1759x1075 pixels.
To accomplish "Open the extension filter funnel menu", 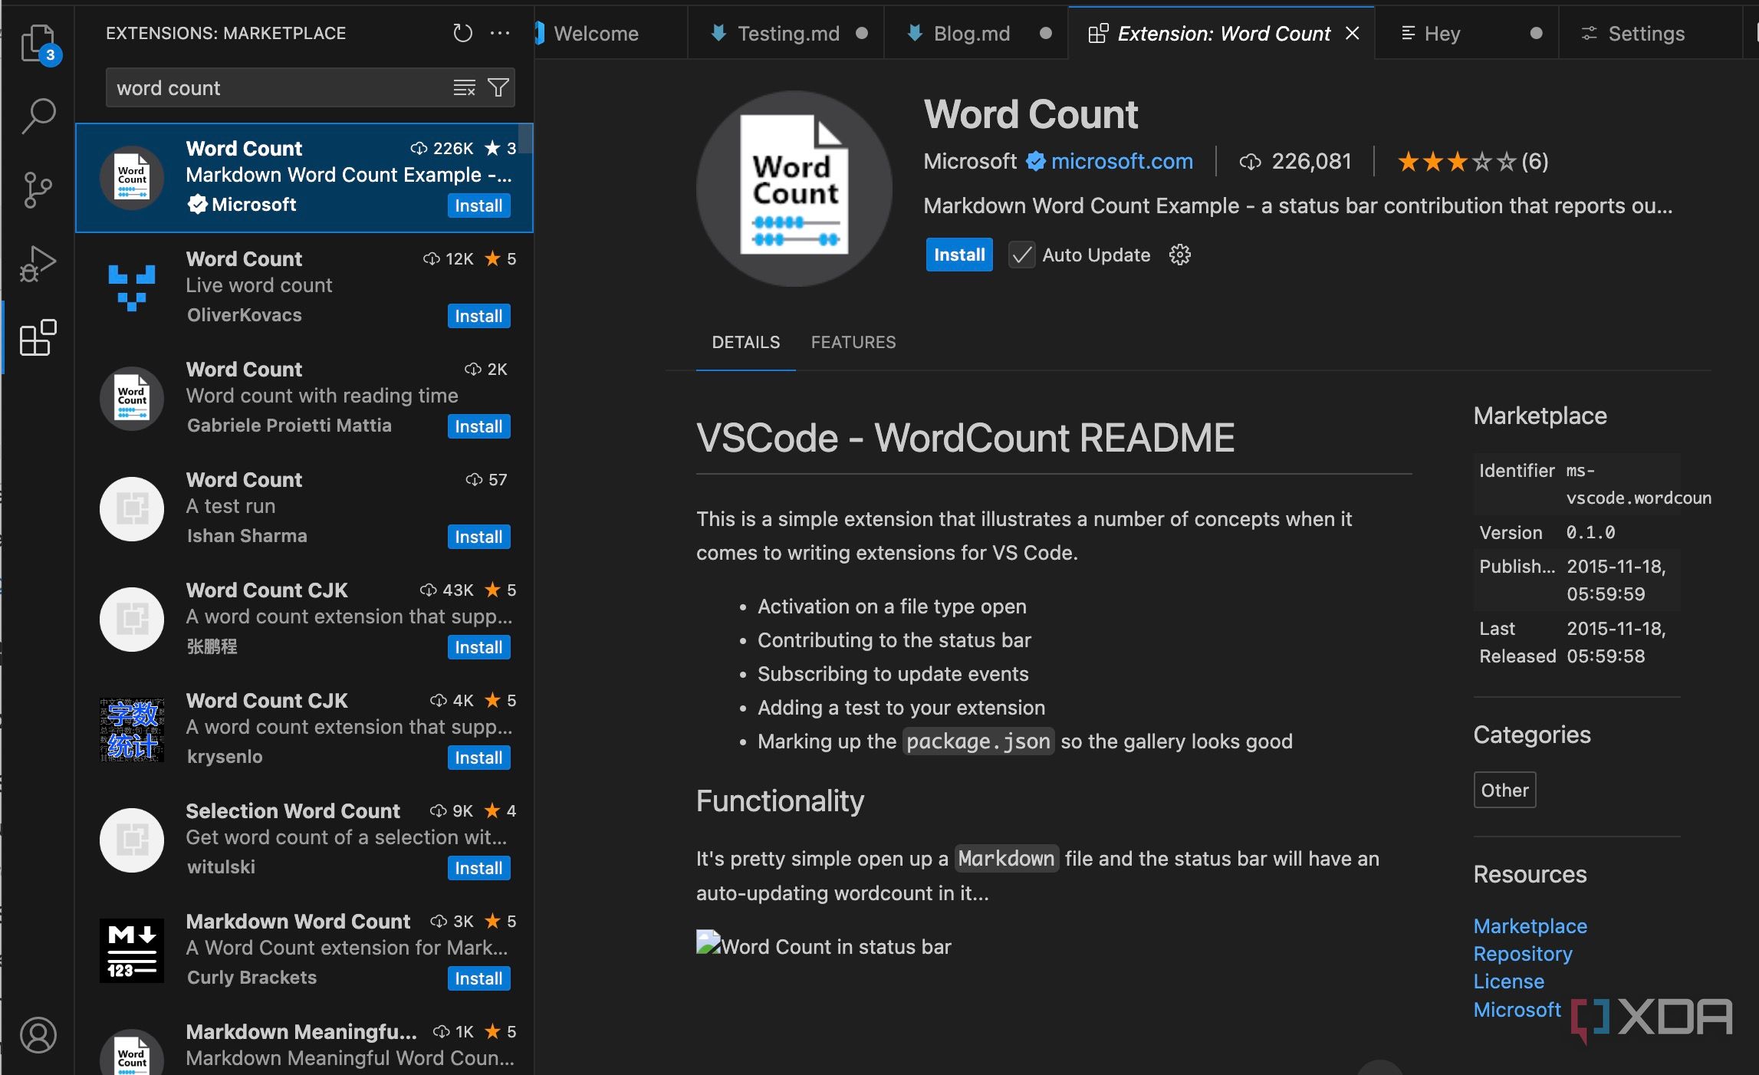I will tap(498, 88).
